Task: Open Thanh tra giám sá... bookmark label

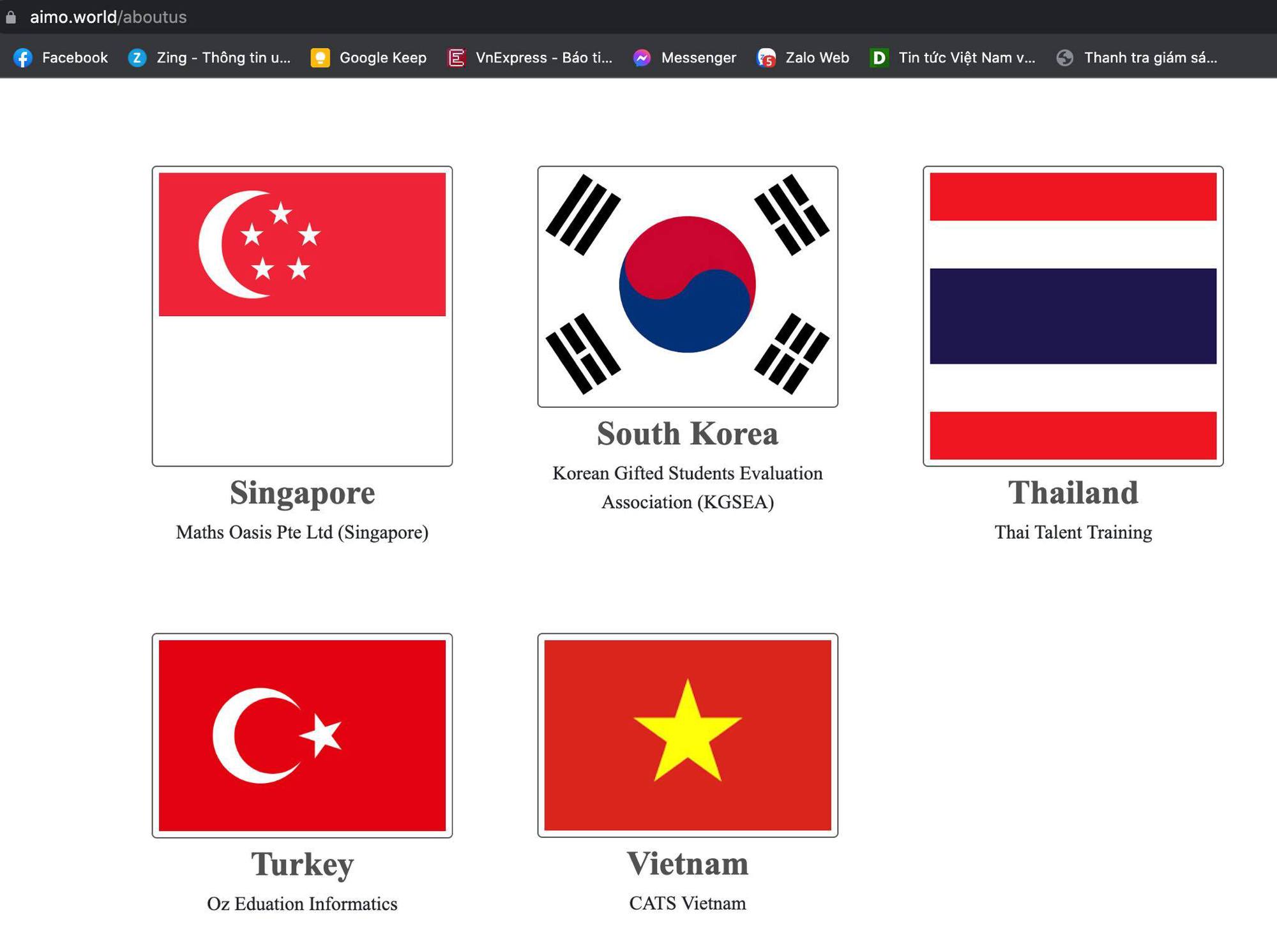Action: coord(1151,57)
